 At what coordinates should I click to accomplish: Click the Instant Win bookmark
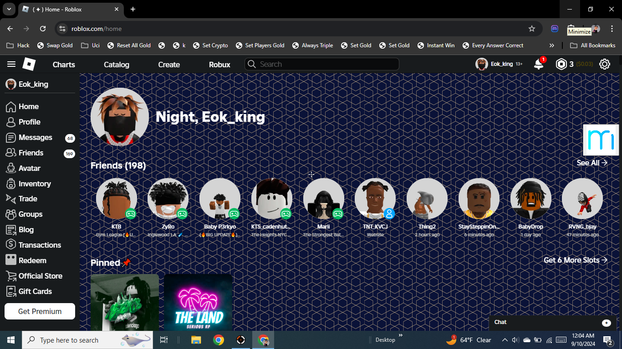point(436,45)
